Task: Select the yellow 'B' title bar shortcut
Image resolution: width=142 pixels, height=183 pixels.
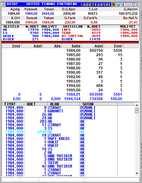Action: coord(90,5)
